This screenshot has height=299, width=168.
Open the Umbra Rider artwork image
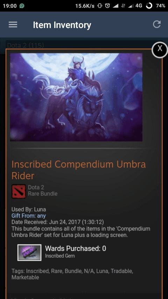tap(76, 97)
